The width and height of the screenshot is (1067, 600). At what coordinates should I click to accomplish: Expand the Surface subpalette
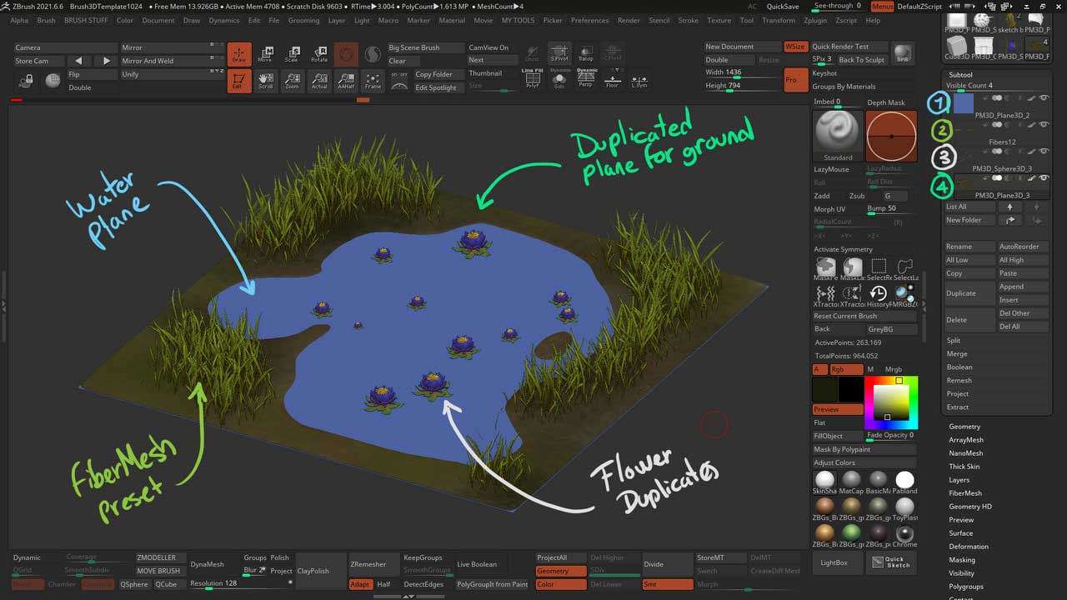[960, 532]
